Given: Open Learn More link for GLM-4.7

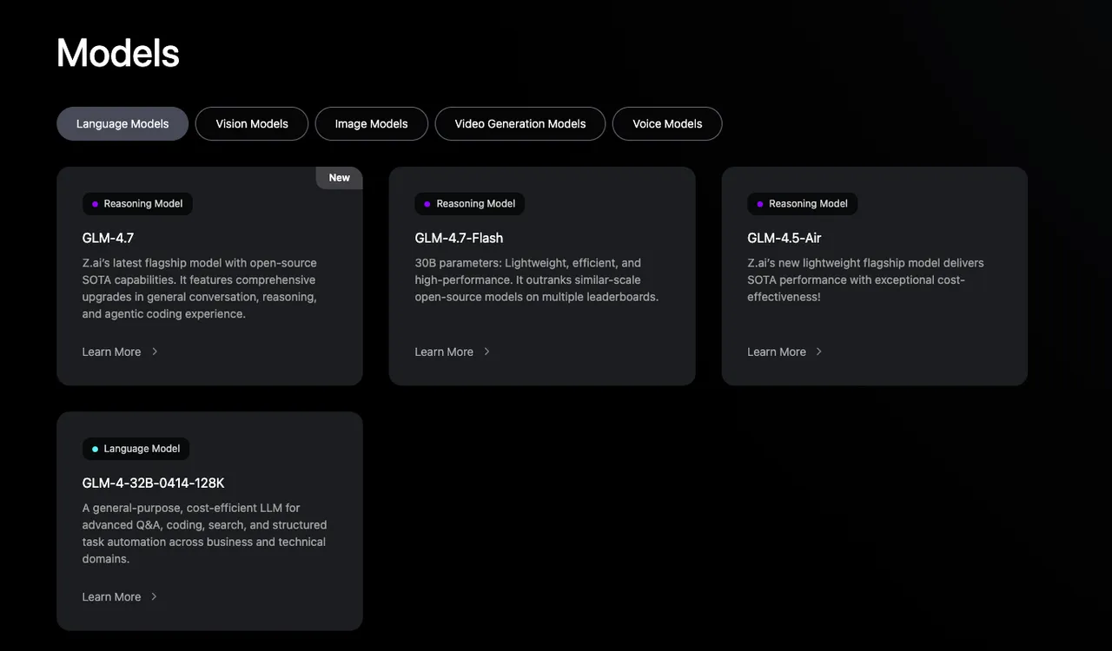Looking at the screenshot, I should click(x=111, y=352).
